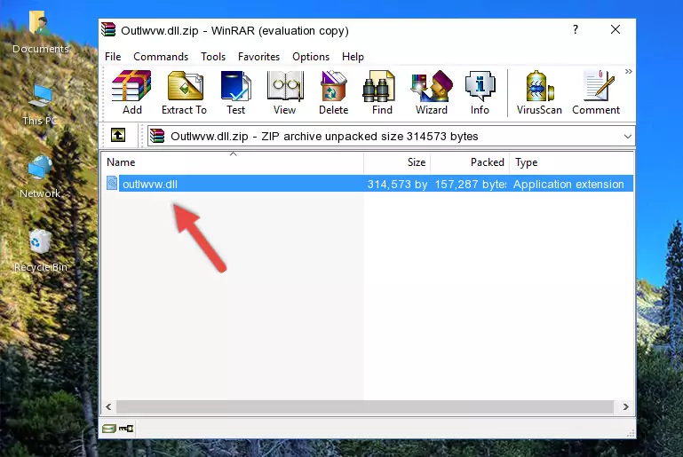Close the WinRAR window
683x457 pixels.
(x=615, y=29)
